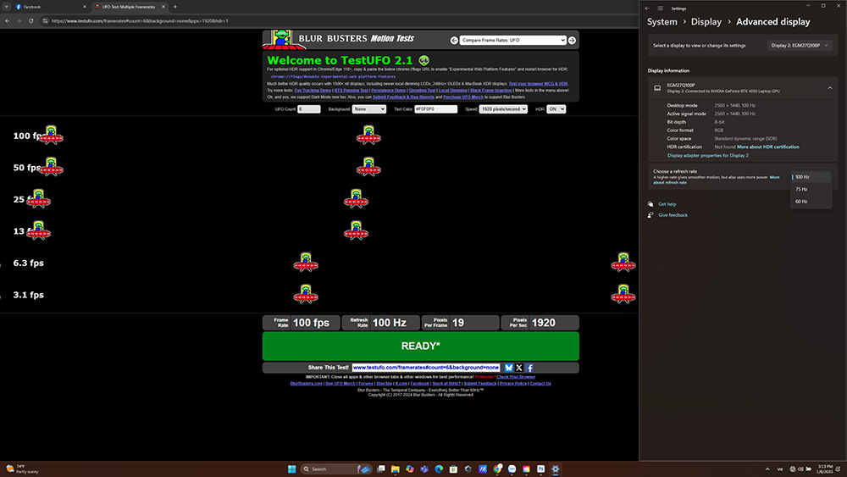Share test via Facebook icon
The height and width of the screenshot is (477, 847).
pyautogui.click(x=529, y=368)
